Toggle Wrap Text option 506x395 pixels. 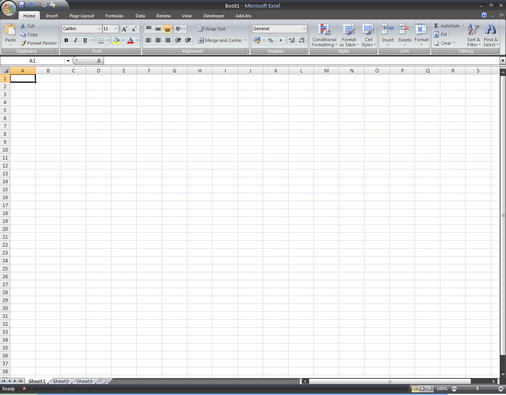211,29
